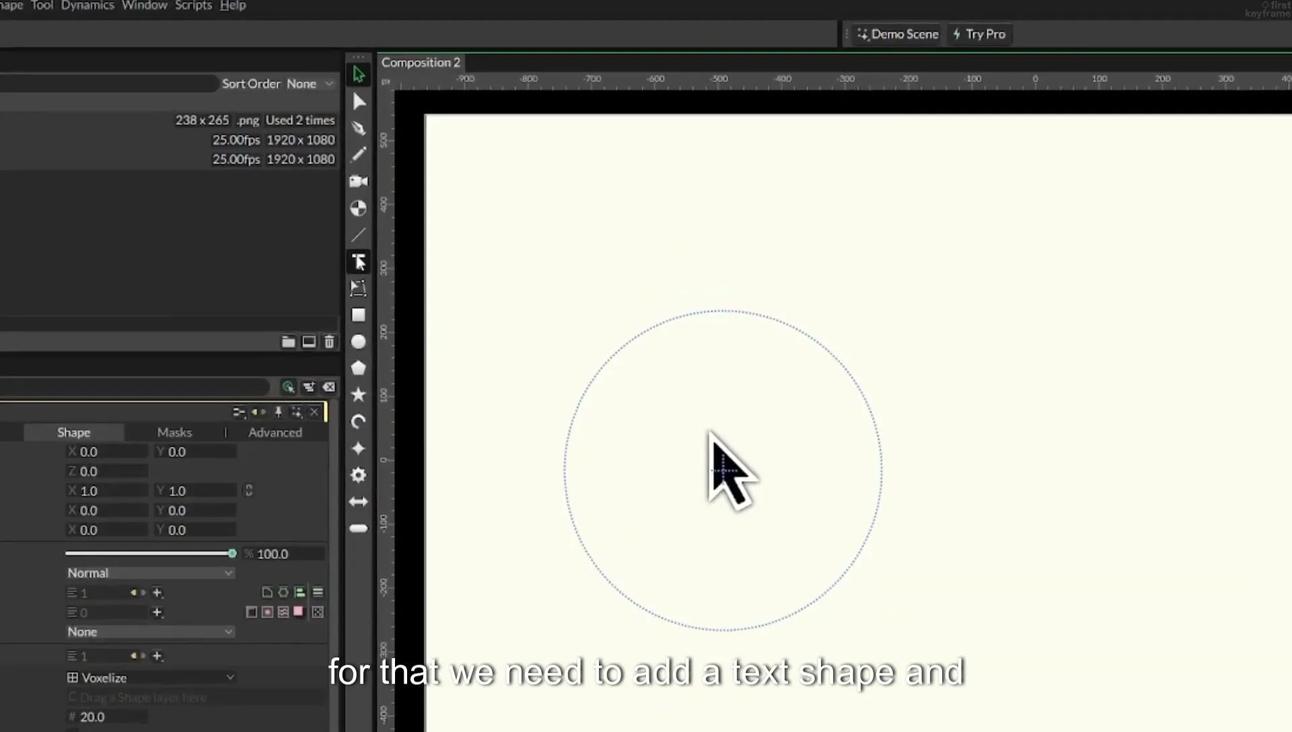Select the Capsule shape tool

(359, 528)
